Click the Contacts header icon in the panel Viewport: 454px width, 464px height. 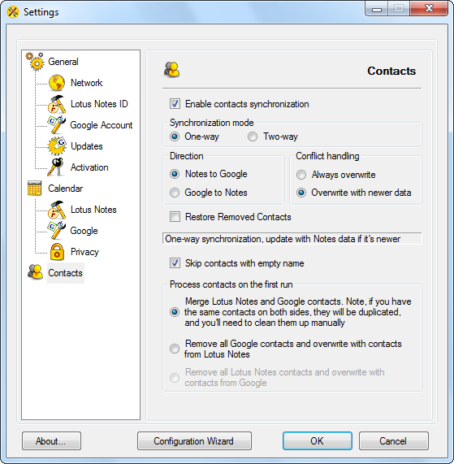coord(171,70)
